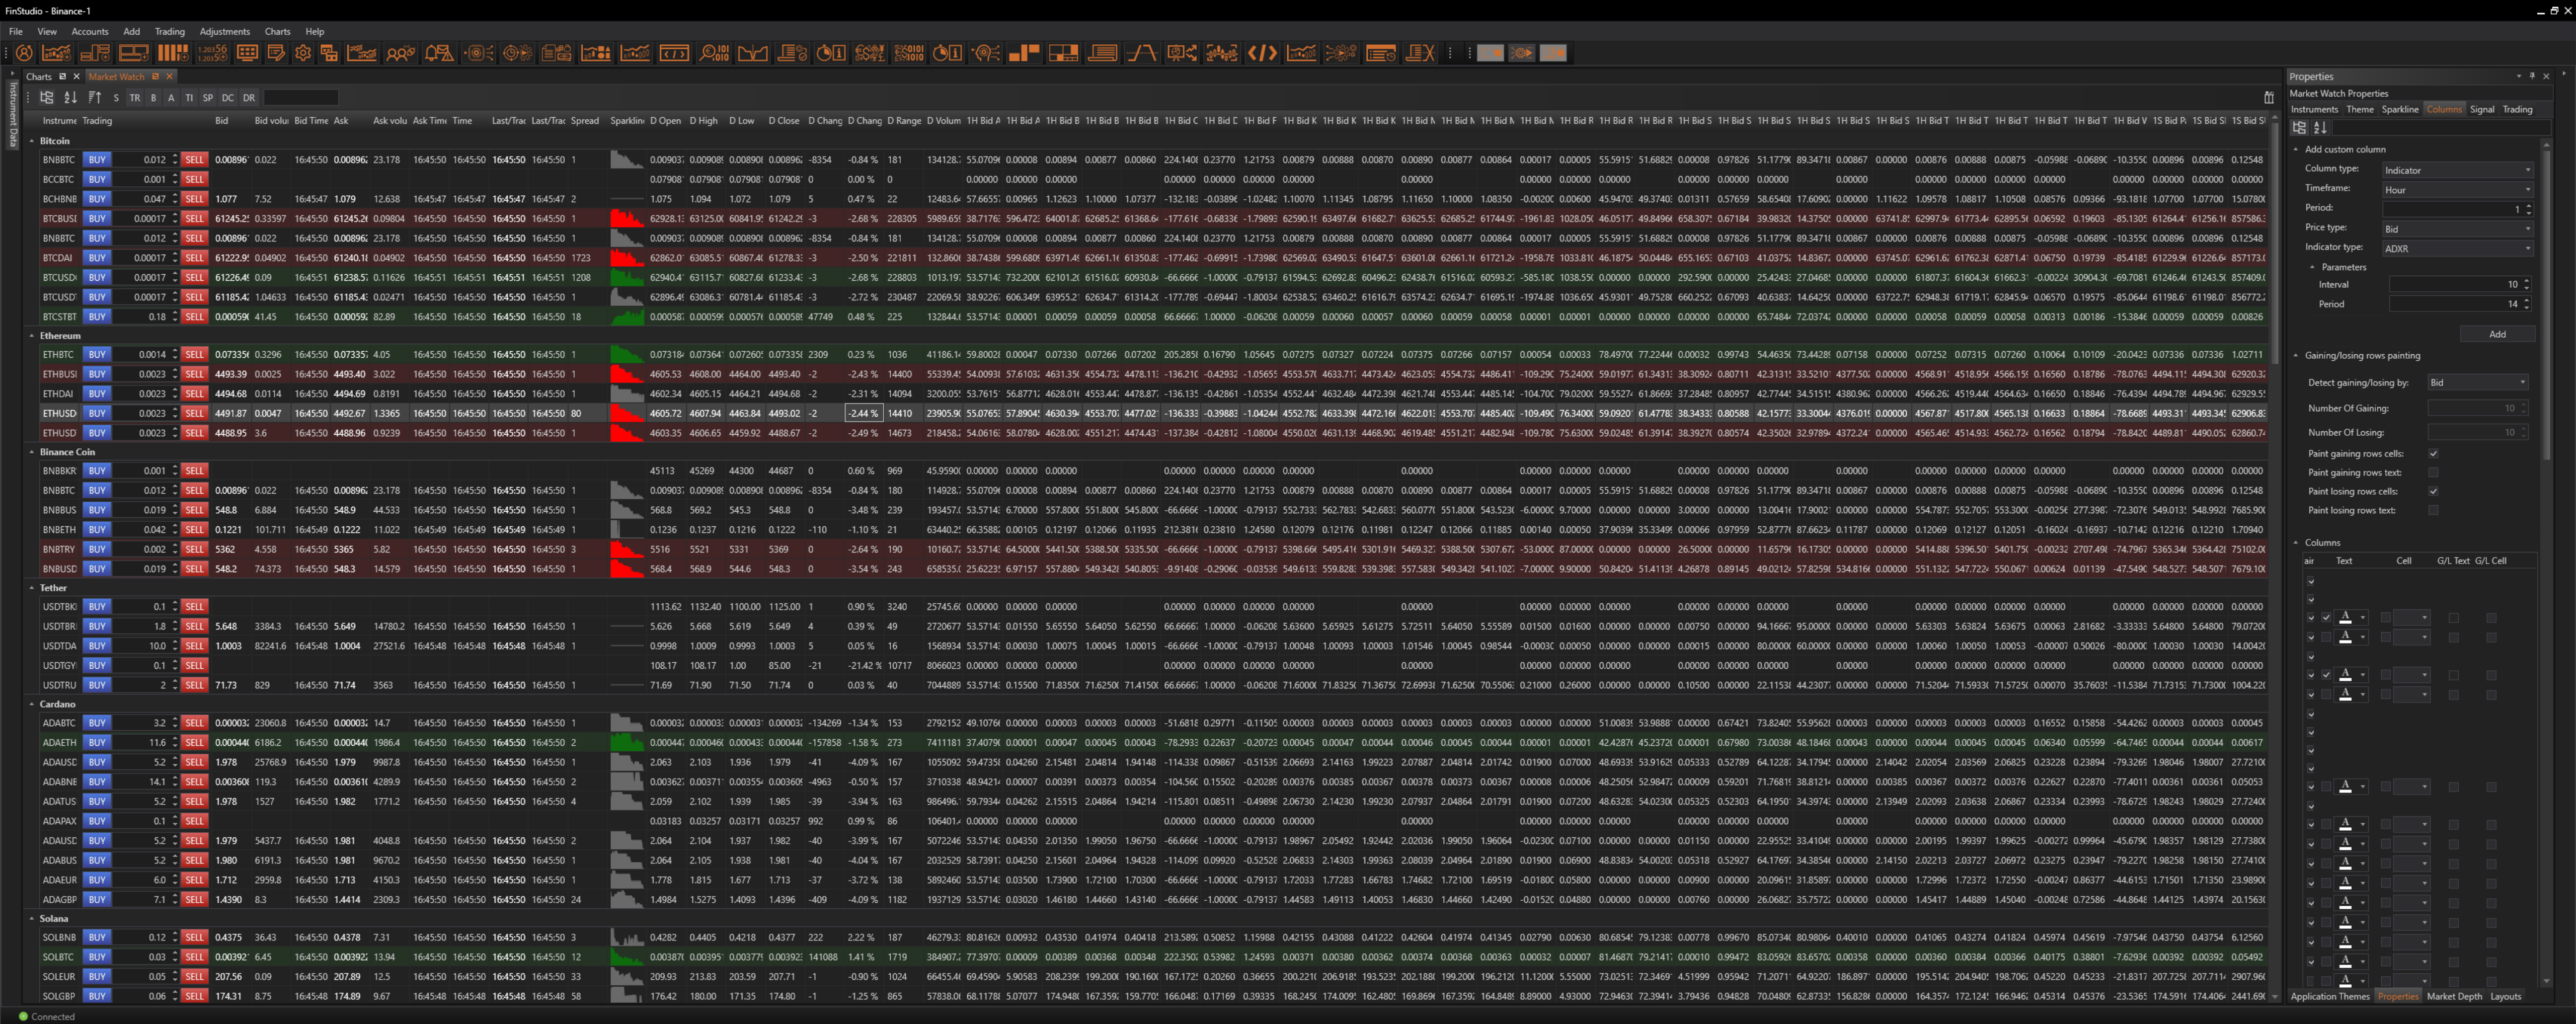Open the Timeframe Hour dropdown
This screenshot has height=1024, width=2576.
tap(2457, 190)
